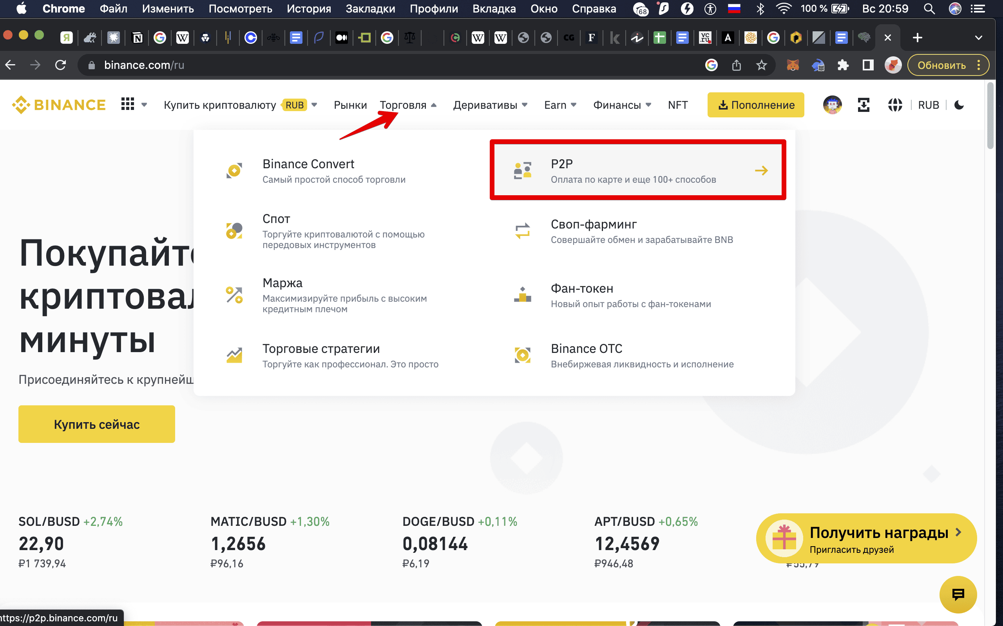Open the Рынки menu item

350,105
